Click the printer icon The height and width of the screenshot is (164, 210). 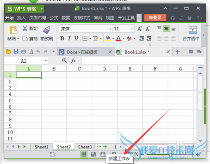pos(23,51)
